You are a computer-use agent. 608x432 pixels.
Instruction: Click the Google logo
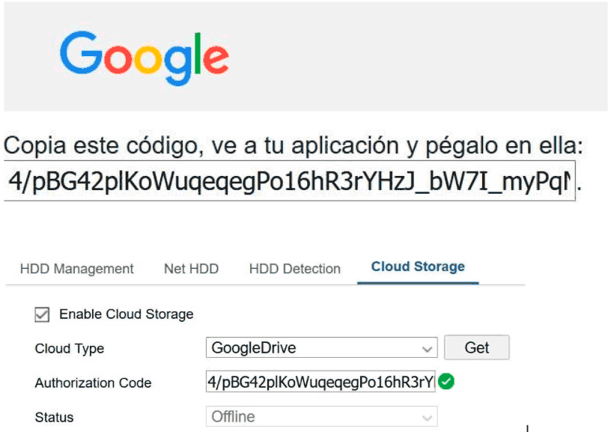pyautogui.click(x=145, y=56)
